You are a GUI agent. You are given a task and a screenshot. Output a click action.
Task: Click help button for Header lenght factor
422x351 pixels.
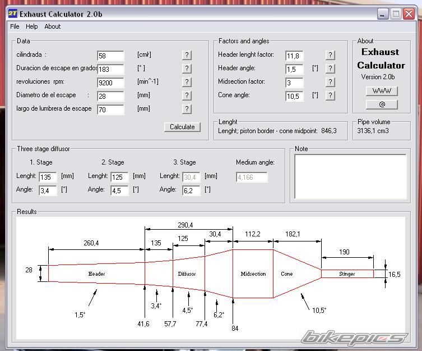(330, 55)
